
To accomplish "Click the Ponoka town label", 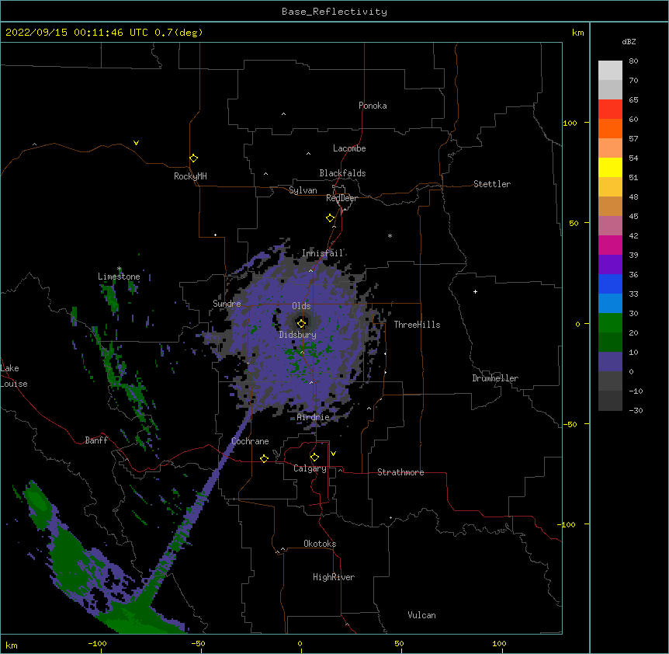I will click(x=373, y=106).
